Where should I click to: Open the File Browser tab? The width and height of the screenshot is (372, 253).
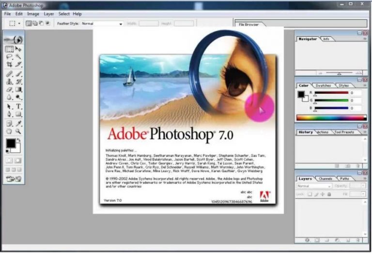(248, 25)
